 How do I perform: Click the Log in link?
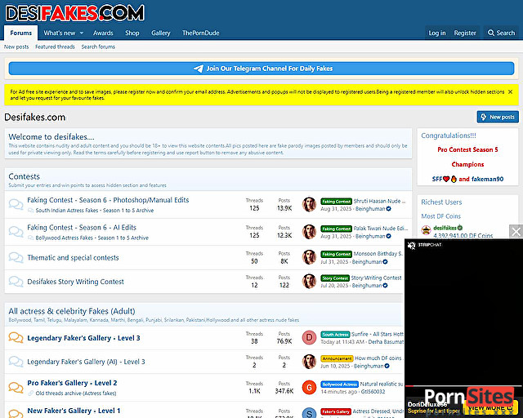click(437, 33)
